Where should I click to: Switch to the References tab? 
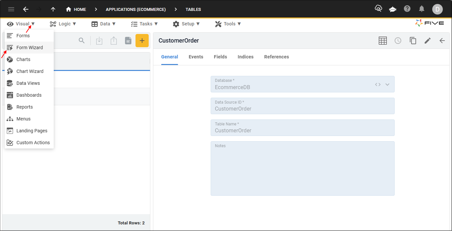pos(277,57)
